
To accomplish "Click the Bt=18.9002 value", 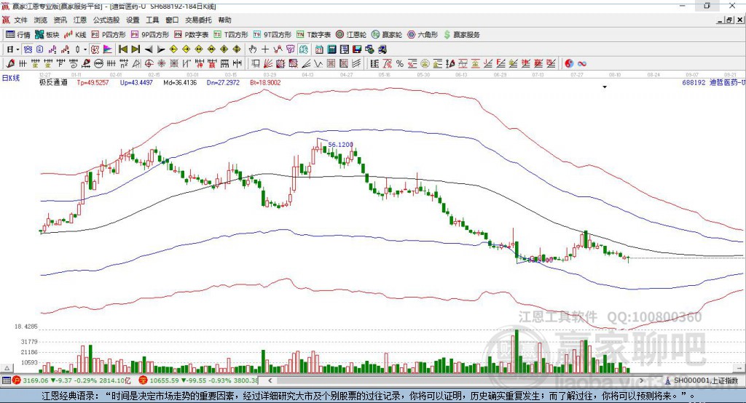I will 265,83.
